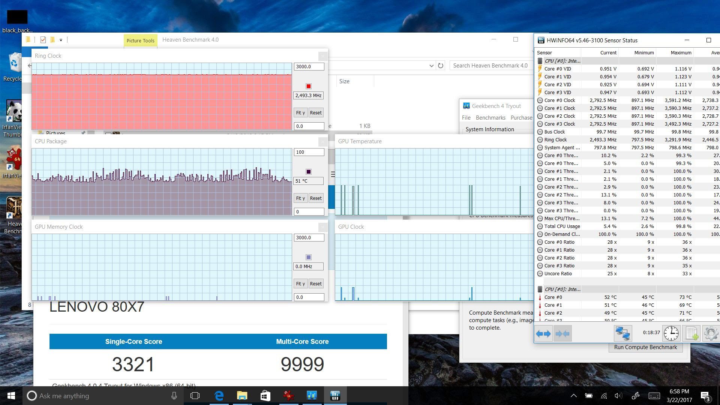This screenshot has height=405, width=720.
Task: Open Task View on the taskbar
Action: coord(195,396)
